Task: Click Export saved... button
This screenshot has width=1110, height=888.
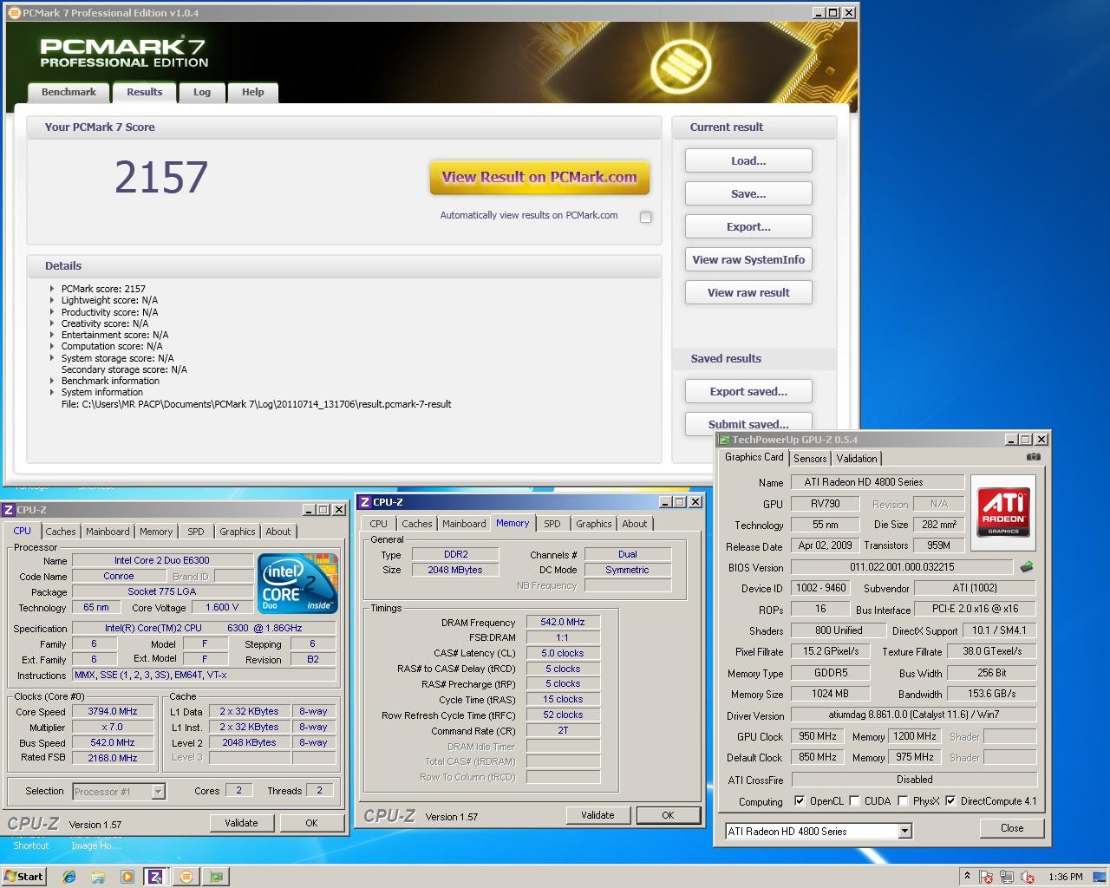Action: (748, 391)
